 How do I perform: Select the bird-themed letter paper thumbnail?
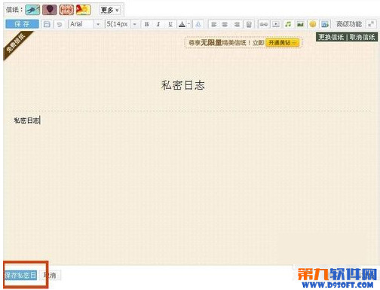[x=32, y=10]
